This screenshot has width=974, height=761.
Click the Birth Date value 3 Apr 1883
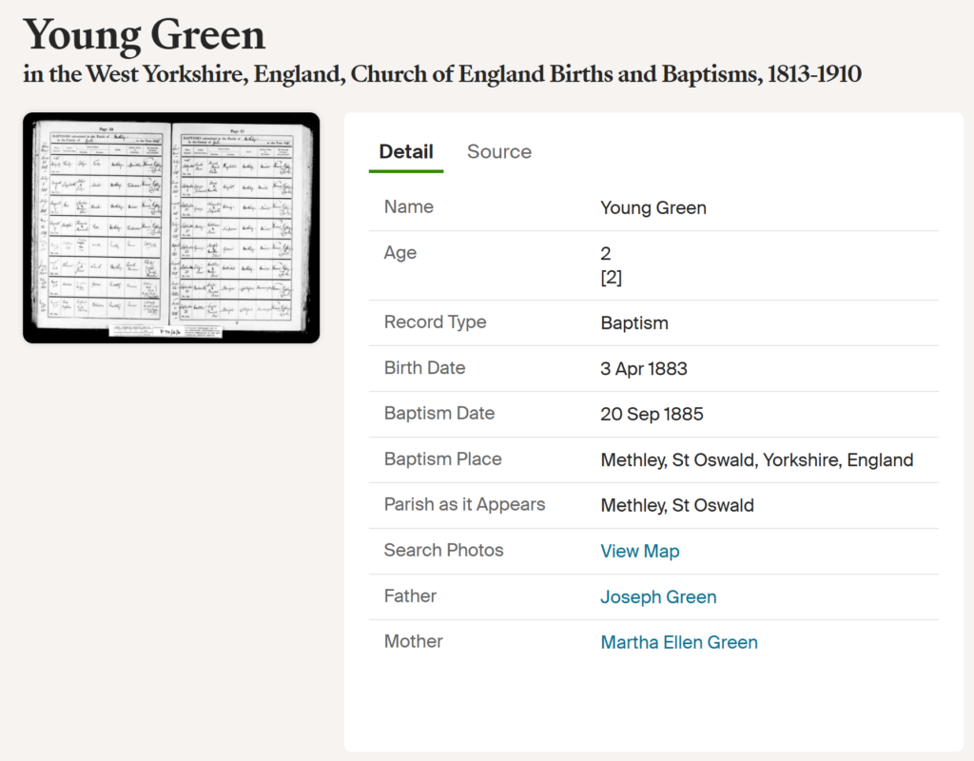point(644,368)
